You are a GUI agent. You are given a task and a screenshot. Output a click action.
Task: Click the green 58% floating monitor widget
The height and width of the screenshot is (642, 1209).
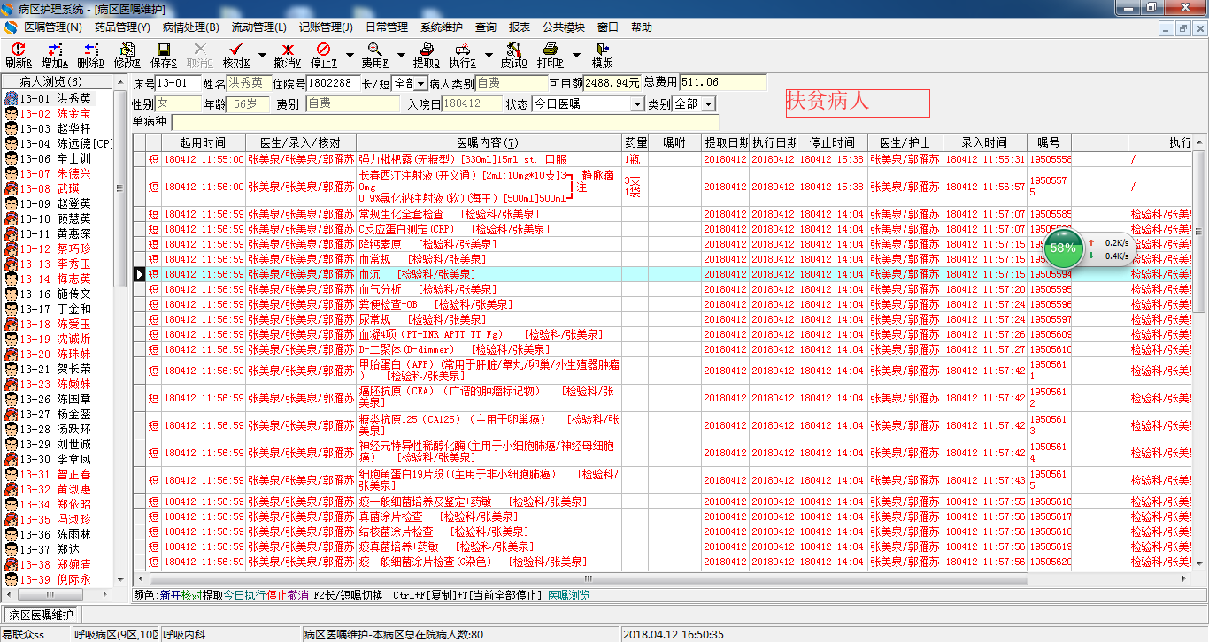1063,248
